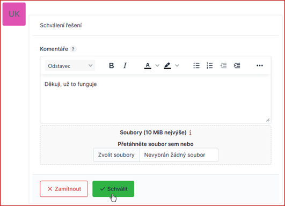Click the editor resize handle corner
The width and height of the screenshot is (285, 206).
pos(268,120)
